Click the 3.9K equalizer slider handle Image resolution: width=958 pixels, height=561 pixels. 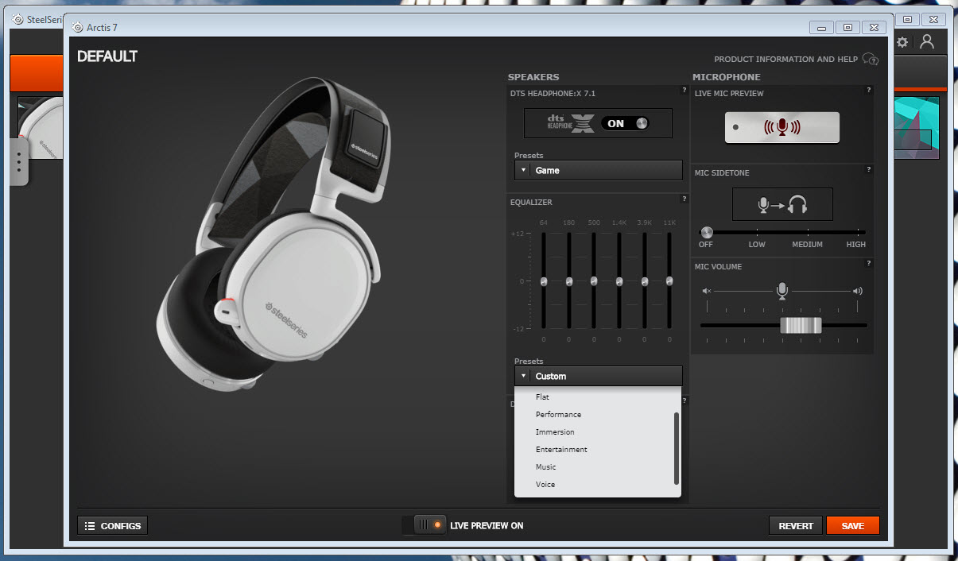645,281
